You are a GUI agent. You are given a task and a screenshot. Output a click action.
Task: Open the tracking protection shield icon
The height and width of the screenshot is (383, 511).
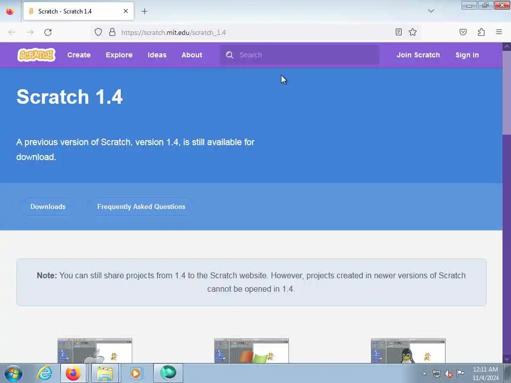pos(98,32)
